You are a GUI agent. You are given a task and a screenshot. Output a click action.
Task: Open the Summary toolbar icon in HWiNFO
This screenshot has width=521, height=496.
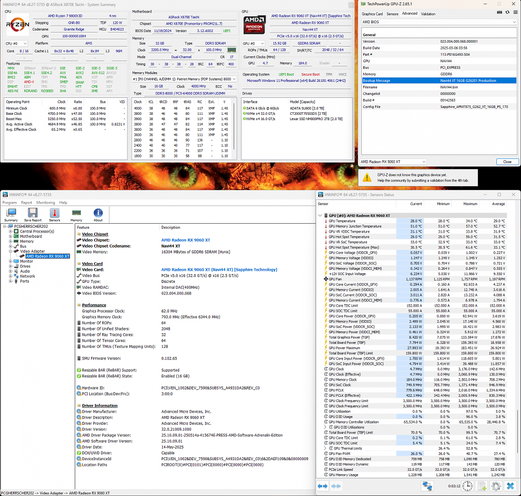point(11,215)
